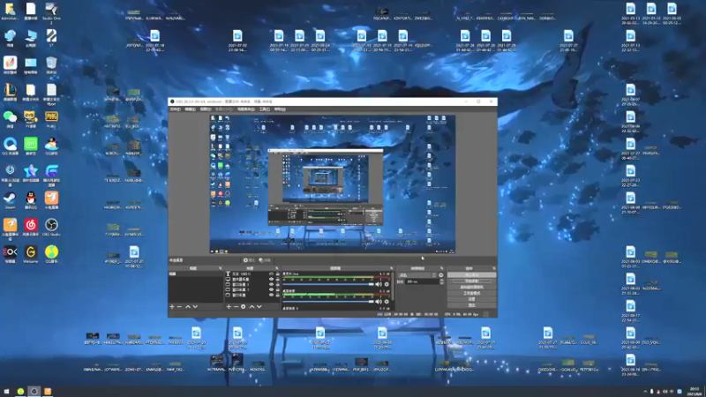Open Settings button in Controls
The height and width of the screenshot is (397, 706).
[x=471, y=299]
